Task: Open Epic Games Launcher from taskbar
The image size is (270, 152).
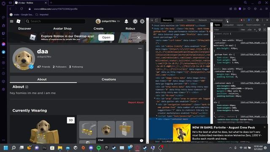Action: 106,148
